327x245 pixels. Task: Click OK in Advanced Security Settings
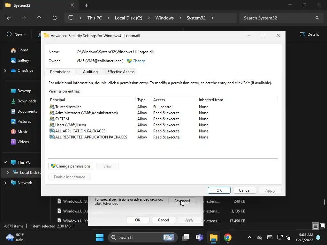tap(219, 190)
